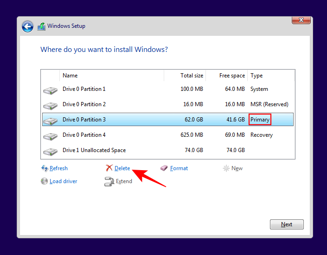Click the Load driver disc icon
Image resolution: width=327 pixels, height=255 pixels.
[x=45, y=181]
